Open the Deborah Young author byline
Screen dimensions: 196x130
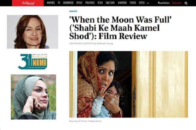coord(105,44)
